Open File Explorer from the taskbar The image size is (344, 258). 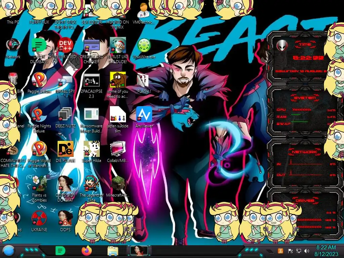(113, 251)
